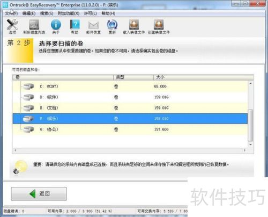The height and width of the screenshot is (217, 268).
Task: Open the 搜索(S) menu
Action: click(47, 13)
